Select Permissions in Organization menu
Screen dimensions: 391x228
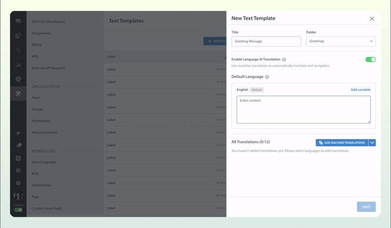[x=42, y=121]
